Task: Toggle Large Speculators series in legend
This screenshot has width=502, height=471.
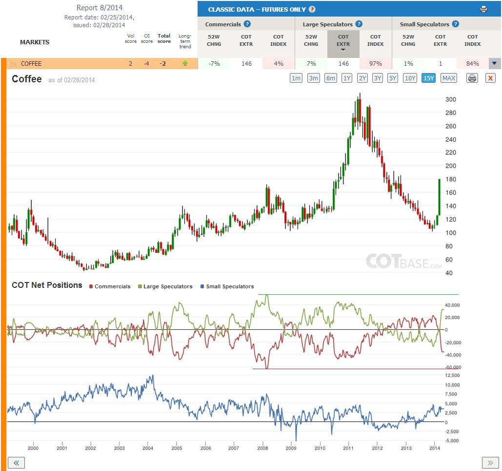Action: [165, 286]
